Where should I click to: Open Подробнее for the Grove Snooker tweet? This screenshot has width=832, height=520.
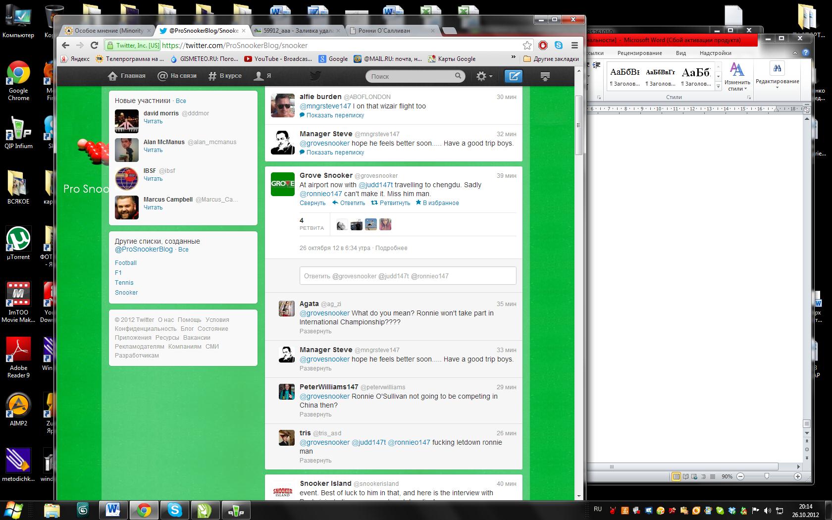[x=391, y=248]
